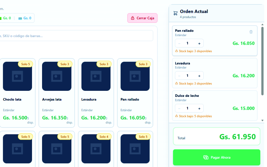
Task: Click the shopping cart icon by Orden Actual
Action: (x=175, y=13)
